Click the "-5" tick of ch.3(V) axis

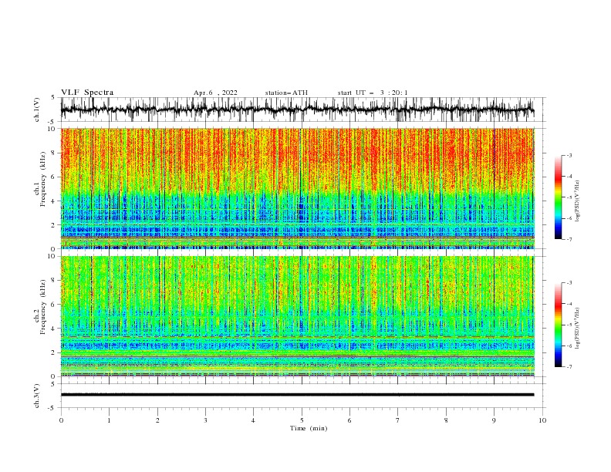pos(52,408)
